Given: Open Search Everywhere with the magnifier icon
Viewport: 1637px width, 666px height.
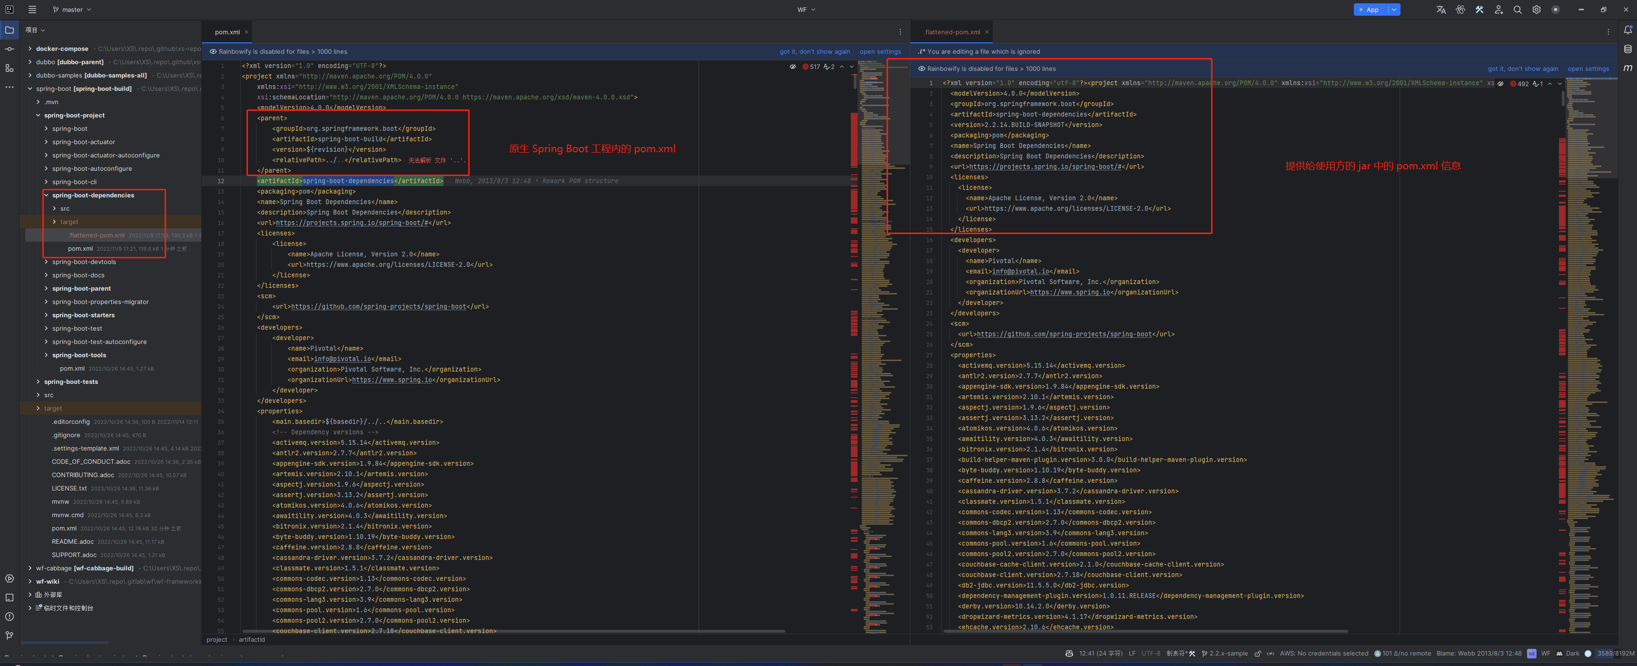Looking at the screenshot, I should pyautogui.click(x=1517, y=10).
